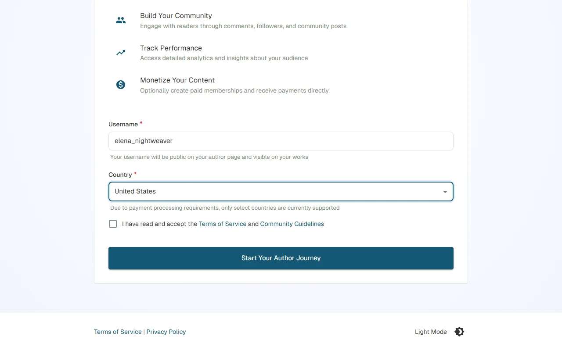Click the required asterisk next to Country

(135, 173)
